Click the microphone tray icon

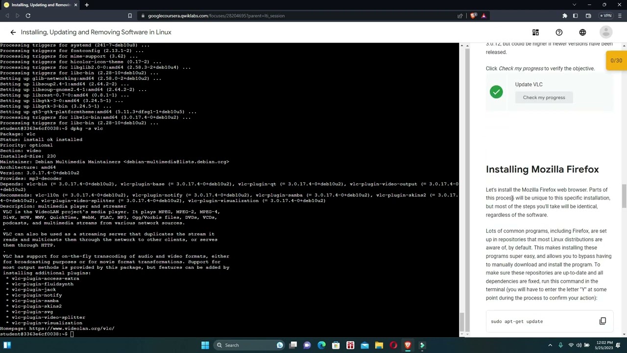pyautogui.click(x=561, y=345)
